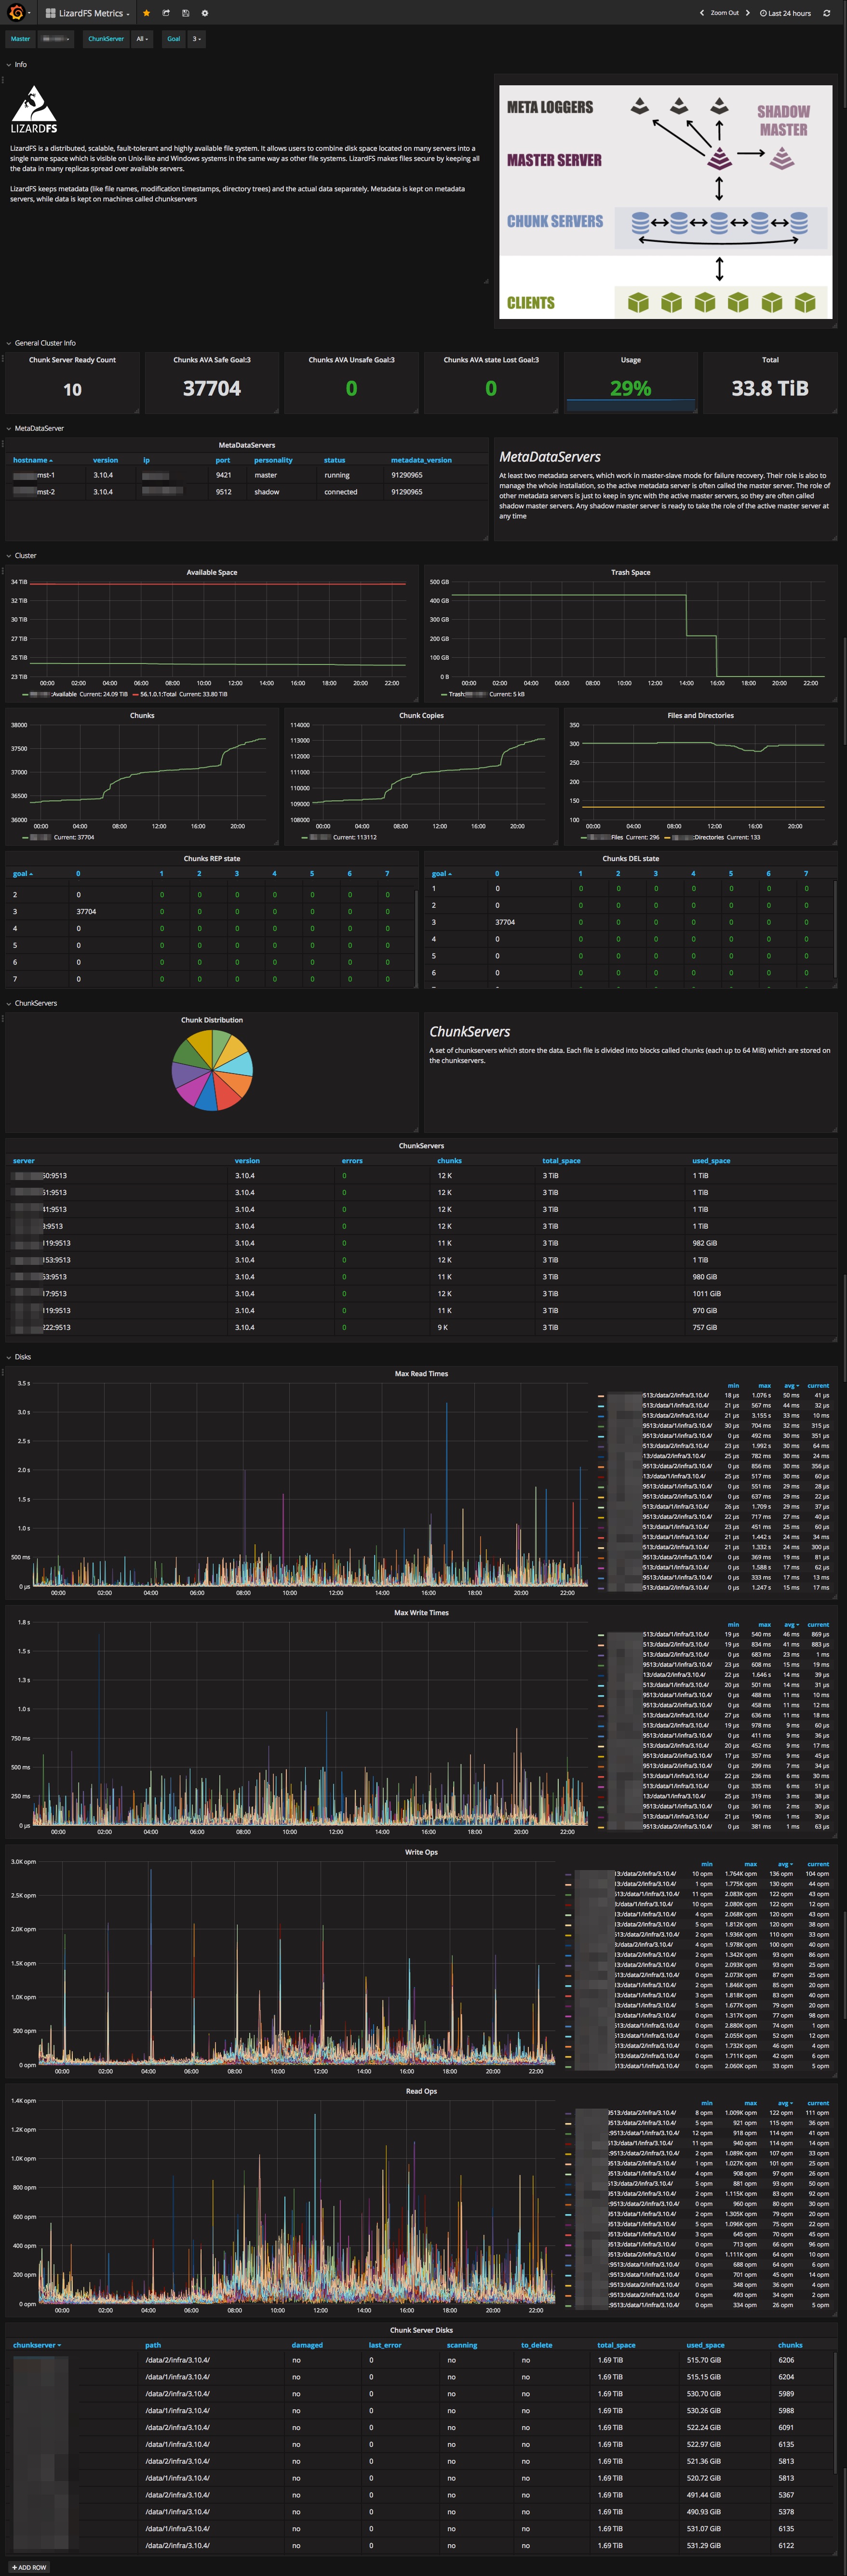Click the Chunk Distribution pie chart
The width and height of the screenshot is (847, 2576).
[x=212, y=1070]
